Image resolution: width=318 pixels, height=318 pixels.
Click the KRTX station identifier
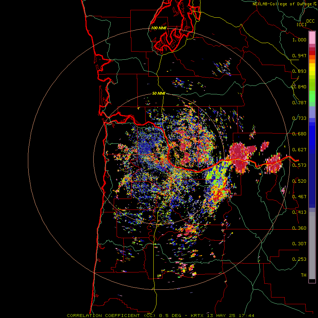click(198, 316)
